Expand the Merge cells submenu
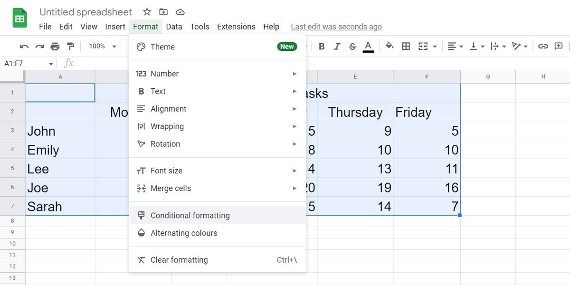The height and width of the screenshot is (285, 570). [x=218, y=188]
